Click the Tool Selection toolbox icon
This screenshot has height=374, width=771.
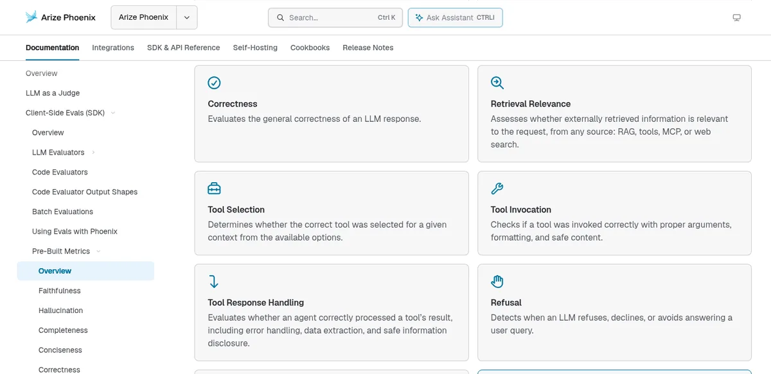tap(214, 189)
